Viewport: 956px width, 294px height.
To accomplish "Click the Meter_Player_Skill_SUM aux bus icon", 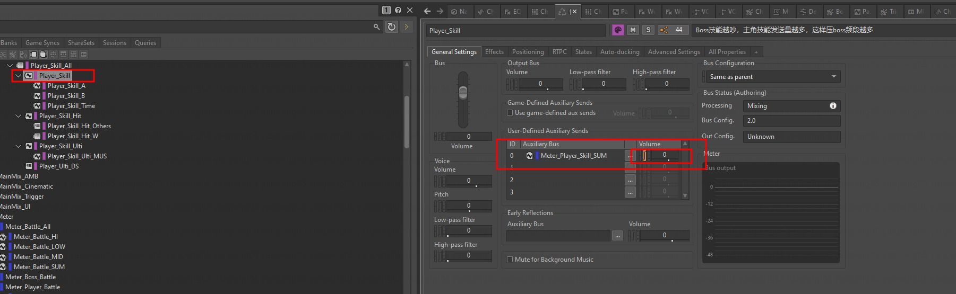I will point(530,156).
